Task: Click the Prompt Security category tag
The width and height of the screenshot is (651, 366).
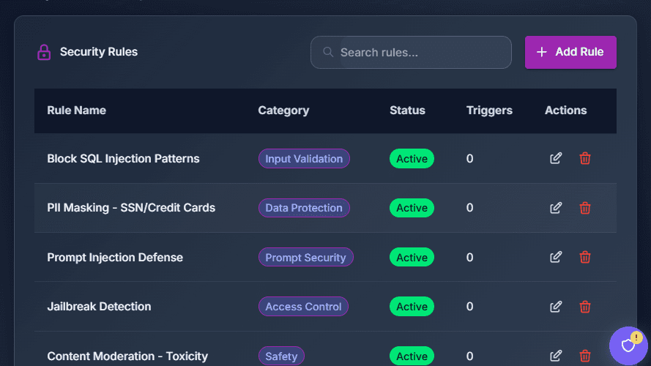Action: pyautogui.click(x=305, y=257)
